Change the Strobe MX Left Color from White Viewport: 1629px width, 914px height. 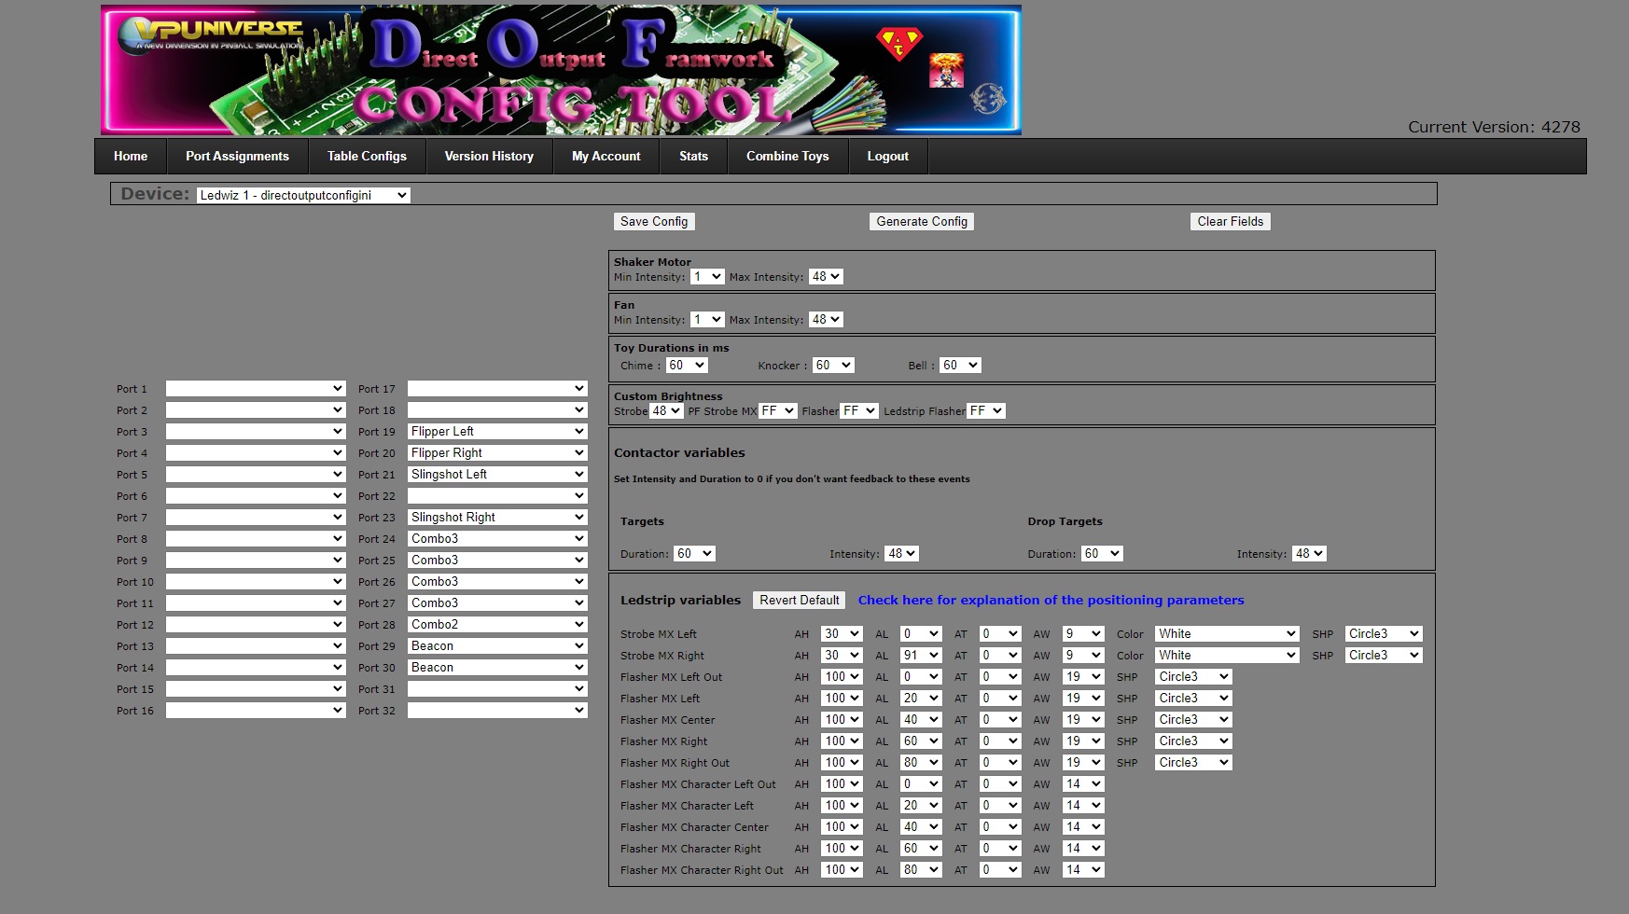click(1225, 633)
